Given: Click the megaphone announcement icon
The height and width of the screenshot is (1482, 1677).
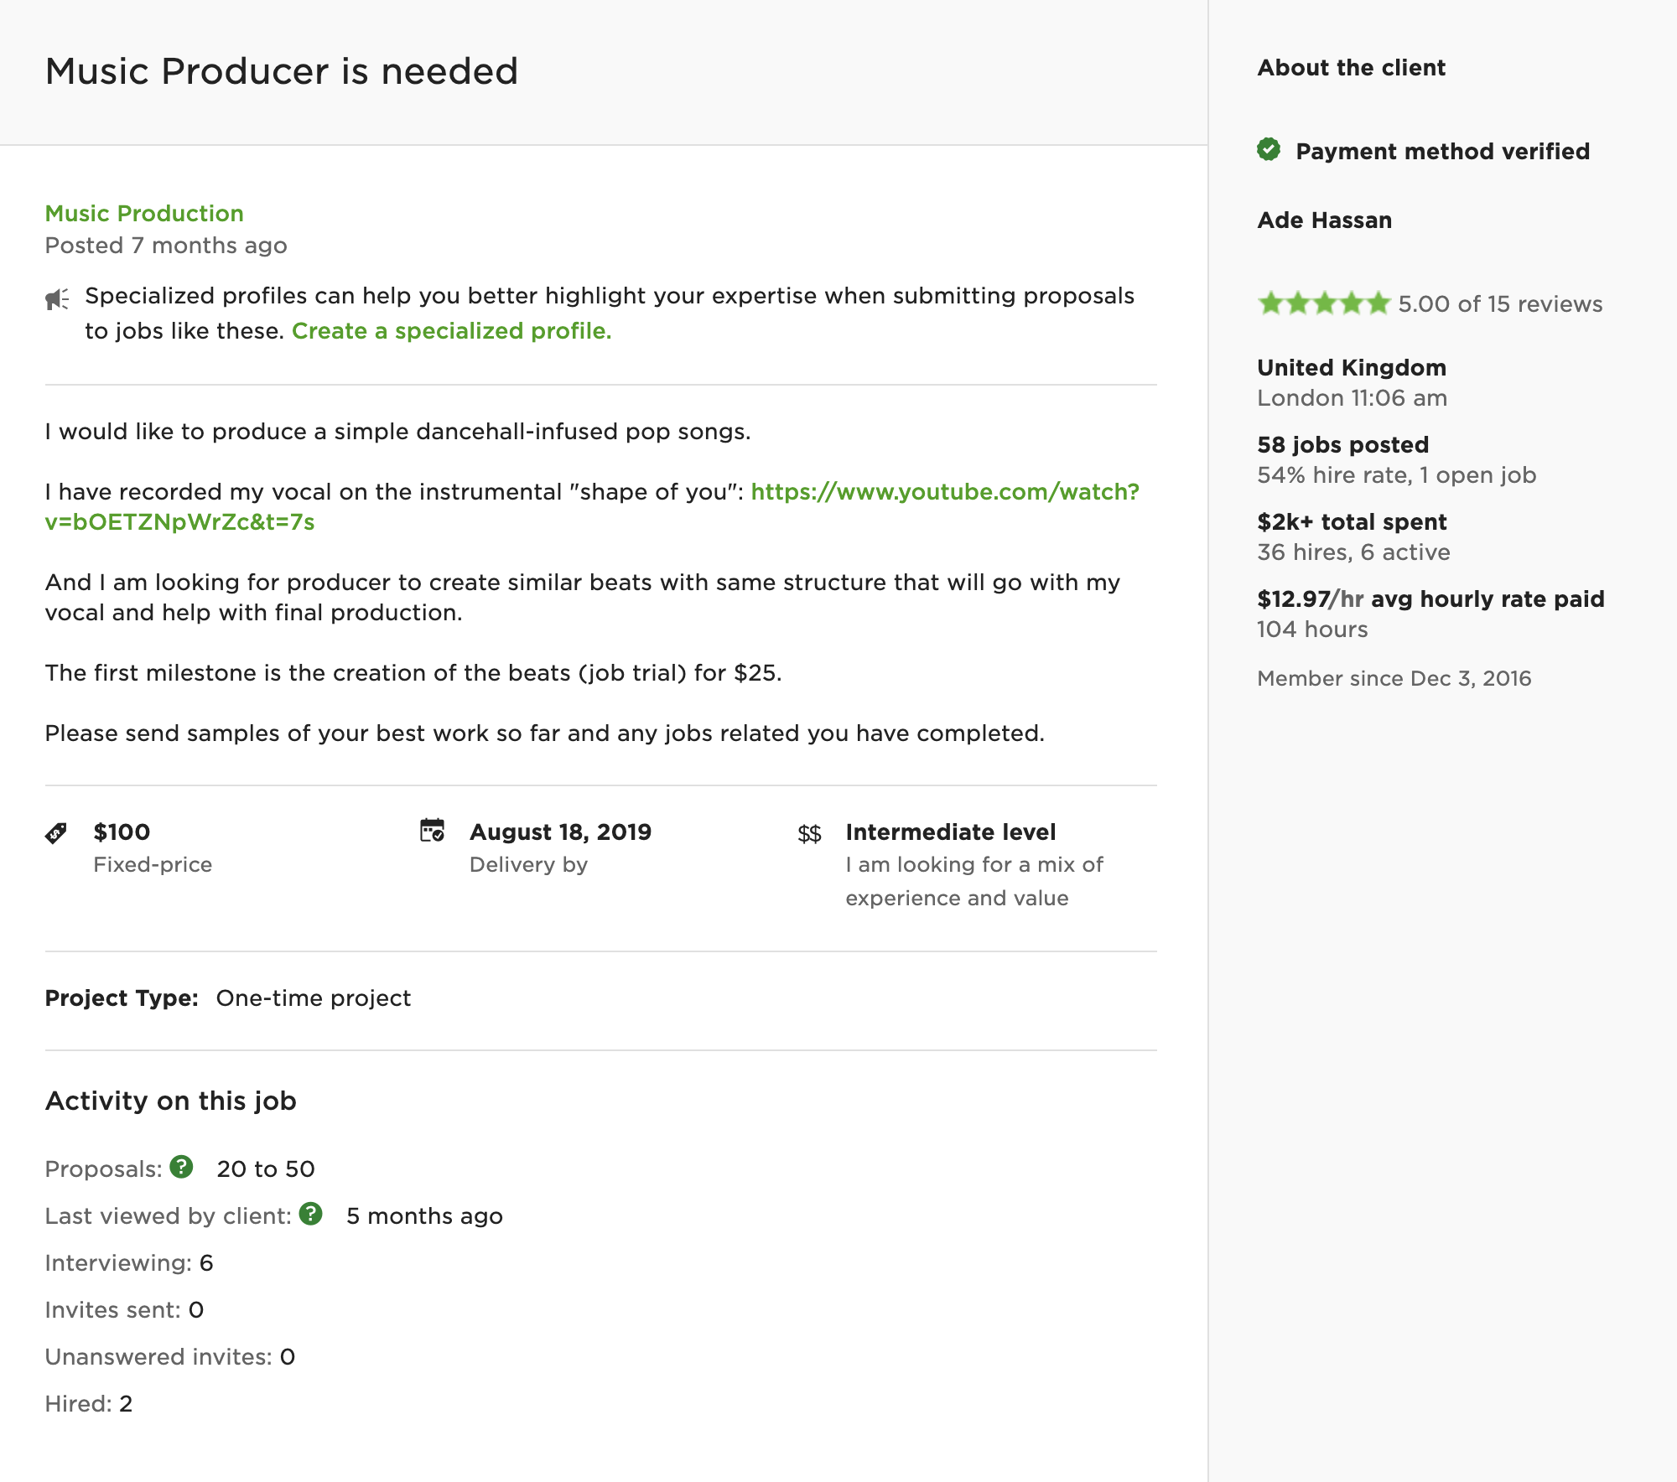Looking at the screenshot, I should 57,299.
